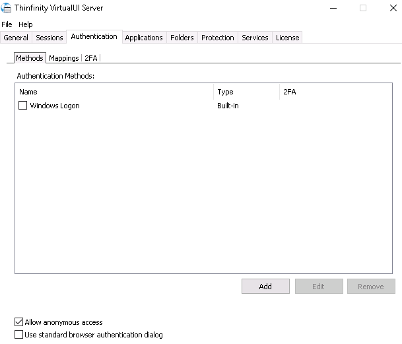Go to the Folders tab
The height and width of the screenshot is (344, 402).
click(182, 38)
